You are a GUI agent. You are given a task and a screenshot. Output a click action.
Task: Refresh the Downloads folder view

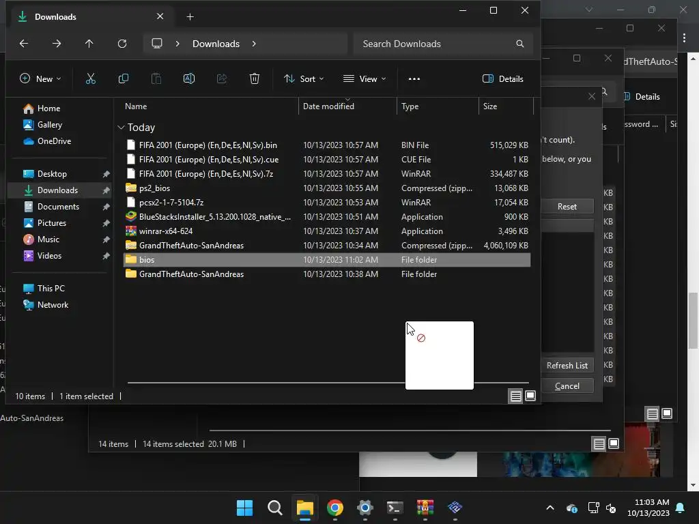click(122, 44)
